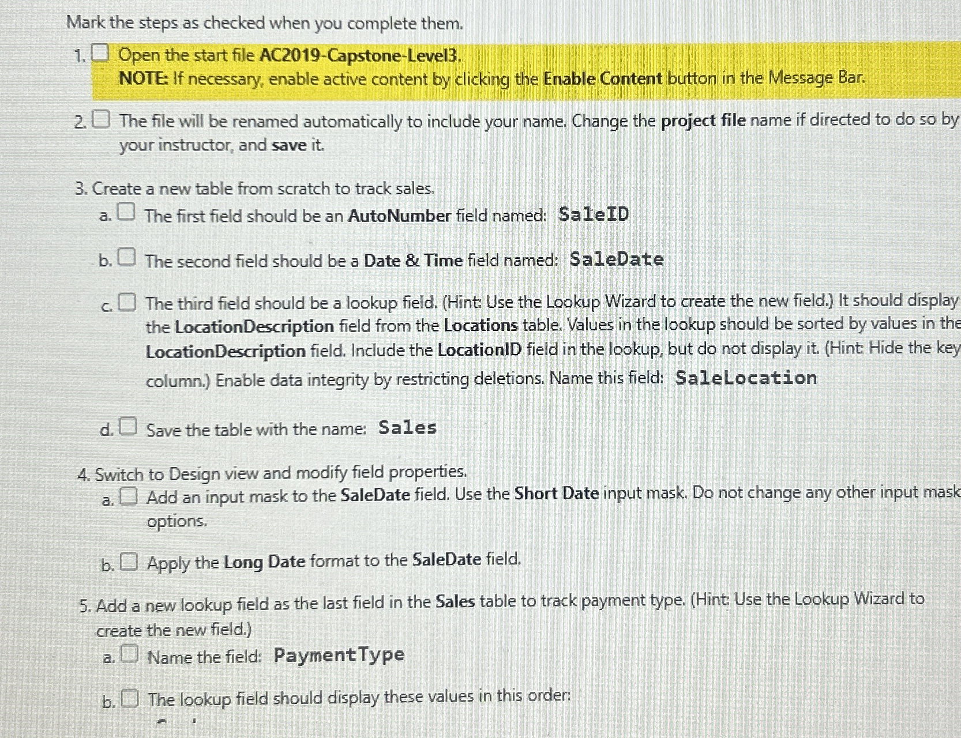Click the Mark the steps heading text

click(262, 24)
